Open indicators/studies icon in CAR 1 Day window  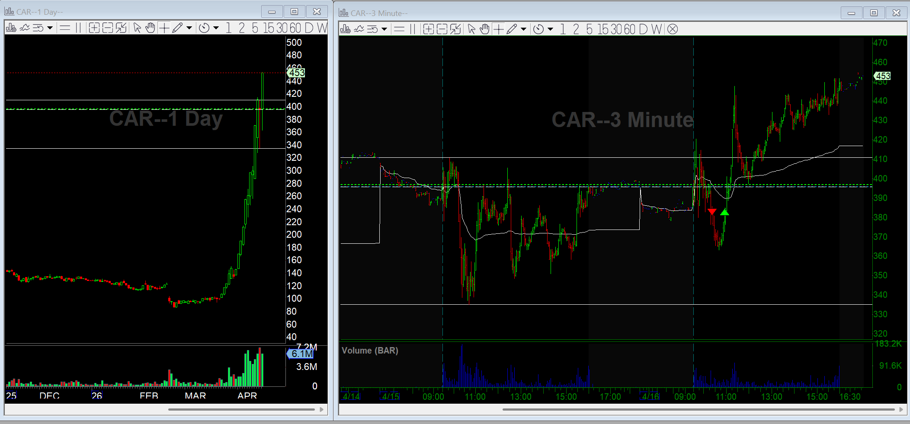pyautogui.click(x=25, y=28)
